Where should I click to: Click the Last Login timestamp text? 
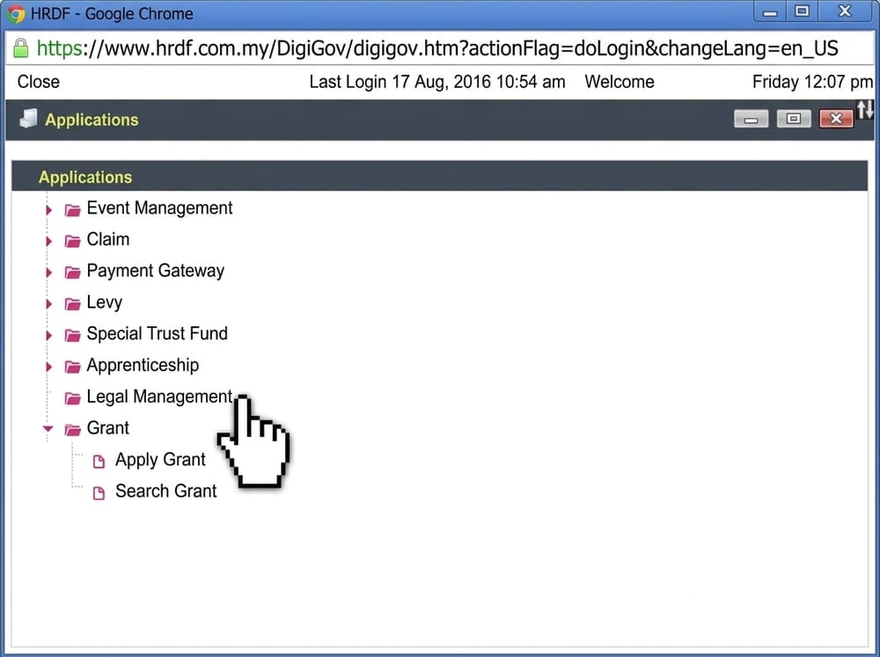click(x=437, y=82)
